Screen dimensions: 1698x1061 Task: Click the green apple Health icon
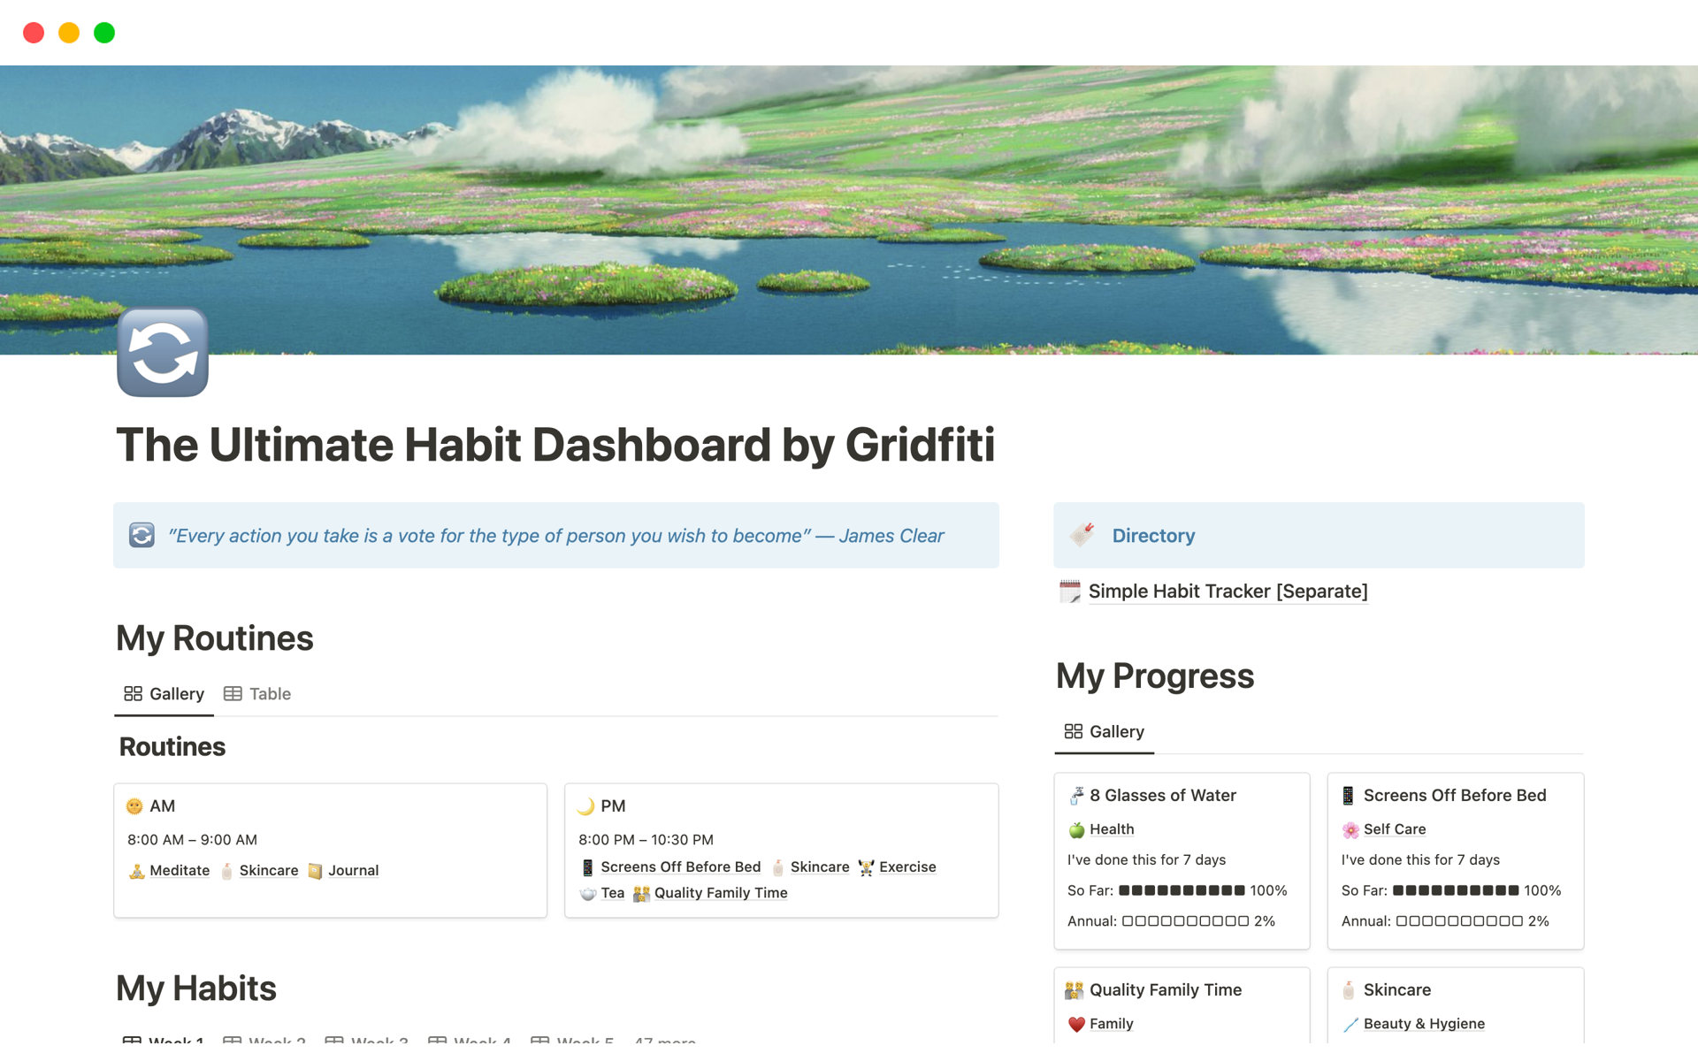[x=1076, y=829]
